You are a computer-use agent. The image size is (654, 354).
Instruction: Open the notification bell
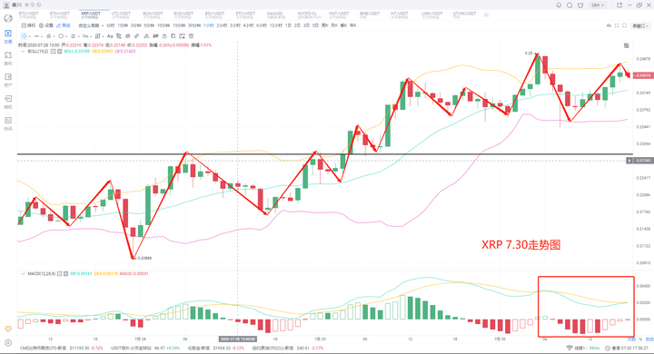pyautogui.click(x=559, y=5)
